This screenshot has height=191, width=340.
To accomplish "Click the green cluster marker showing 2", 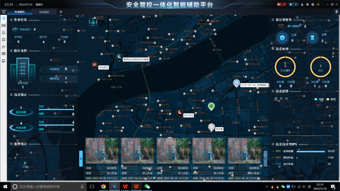I will coord(212,106).
